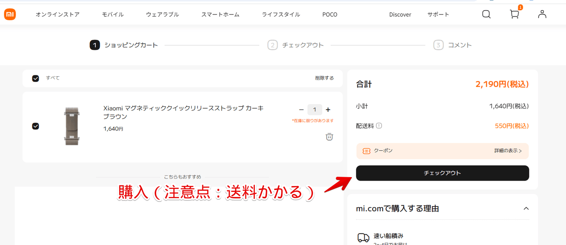Click the 在庫に限りがあります stock notice
The image size is (566, 245).
(x=313, y=121)
